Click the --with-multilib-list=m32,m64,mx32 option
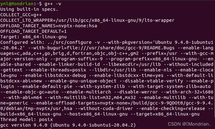The width and height of the screenshot is (215, 129). point(90,97)
